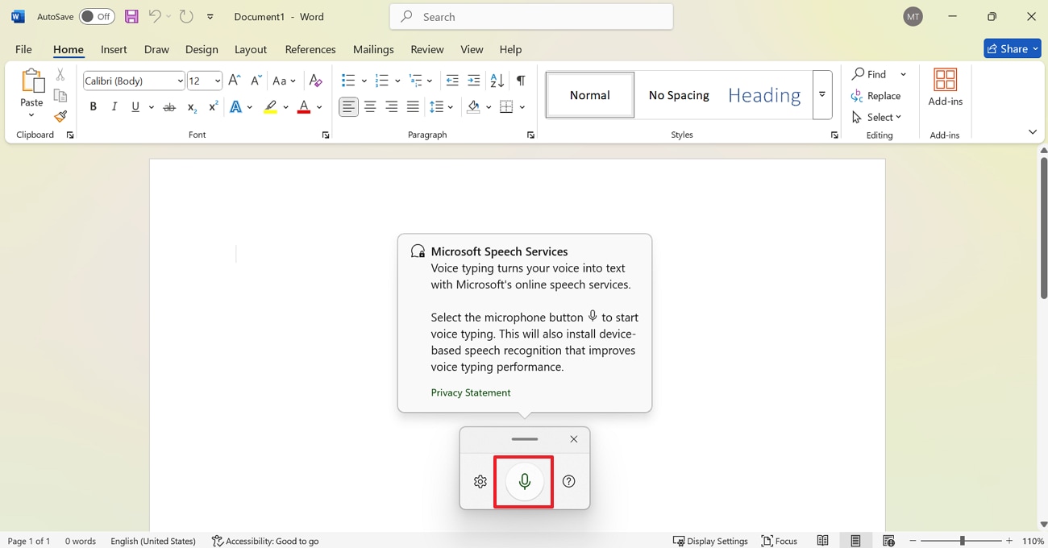Open the File menu
The width and height of the screenshot is (1048, 548).
(23, 49)
